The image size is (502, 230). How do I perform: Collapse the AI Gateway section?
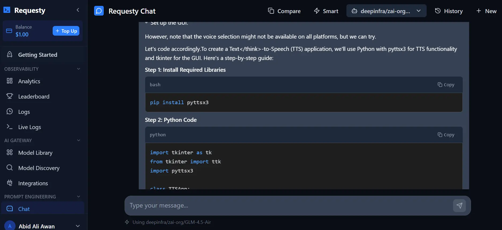[79, 140]
